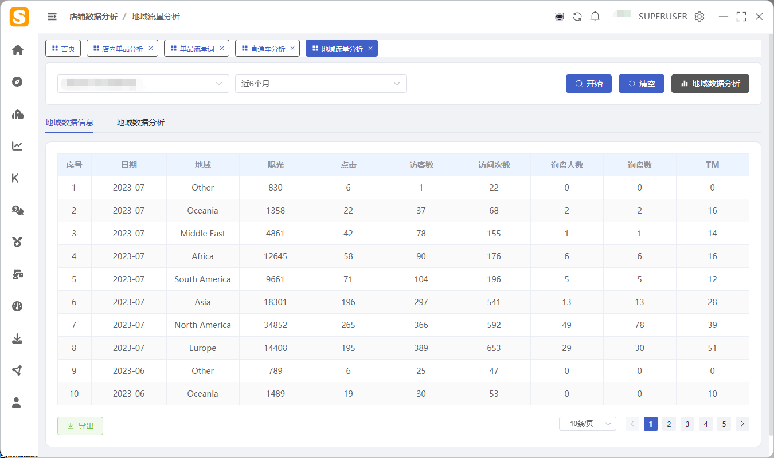This screenshot has height=458, width=774.
Task: Open the notification bell
Action: click(x=595, y=17)
